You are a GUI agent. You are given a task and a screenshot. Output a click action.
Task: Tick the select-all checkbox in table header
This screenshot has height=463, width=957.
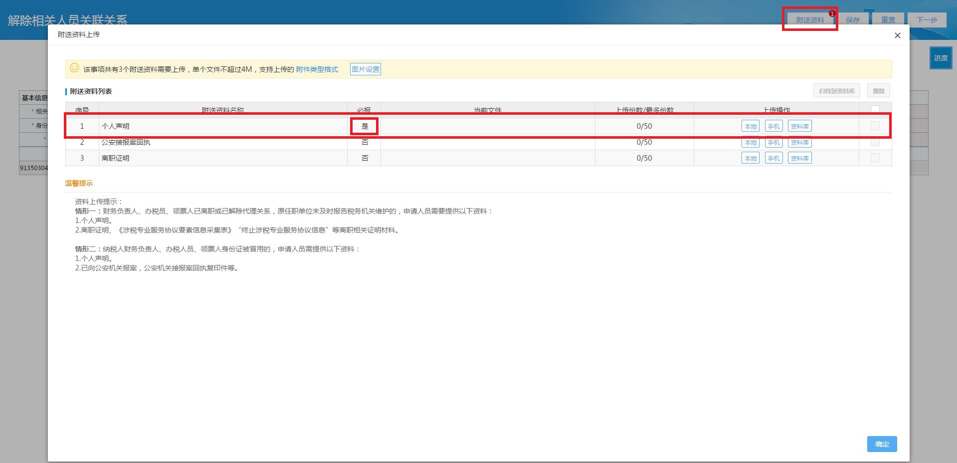coord(875,109)
